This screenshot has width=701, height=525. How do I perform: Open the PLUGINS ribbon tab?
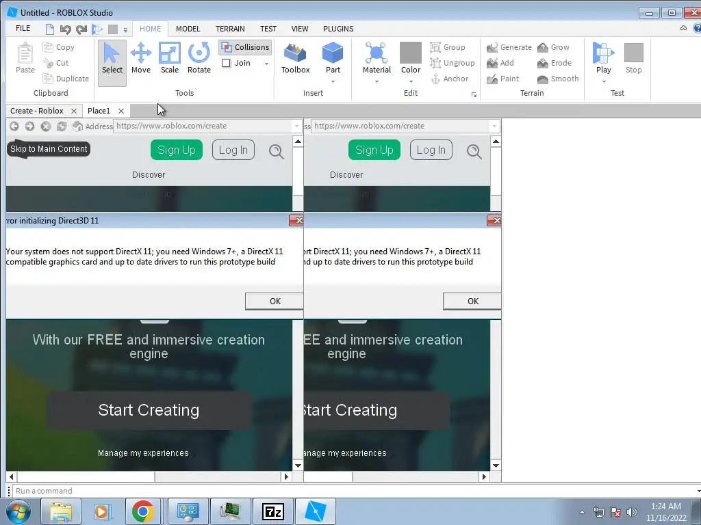click(x=338, y=29)
